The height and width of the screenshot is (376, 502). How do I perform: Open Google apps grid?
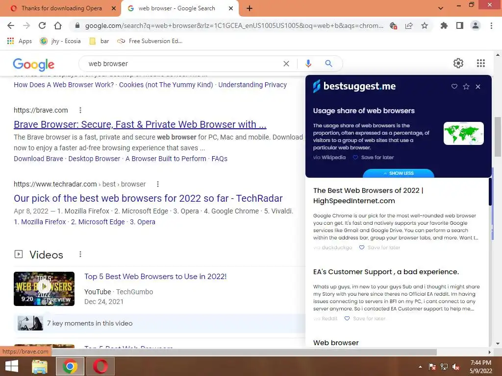481,63
